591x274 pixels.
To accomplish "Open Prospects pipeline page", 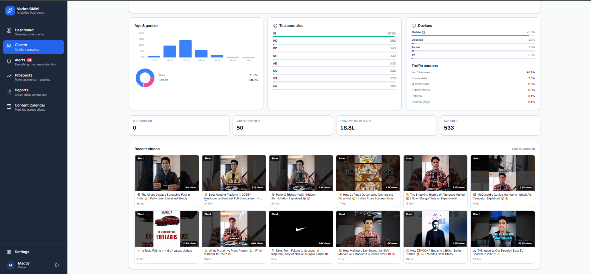I will [x=34, y=77].
